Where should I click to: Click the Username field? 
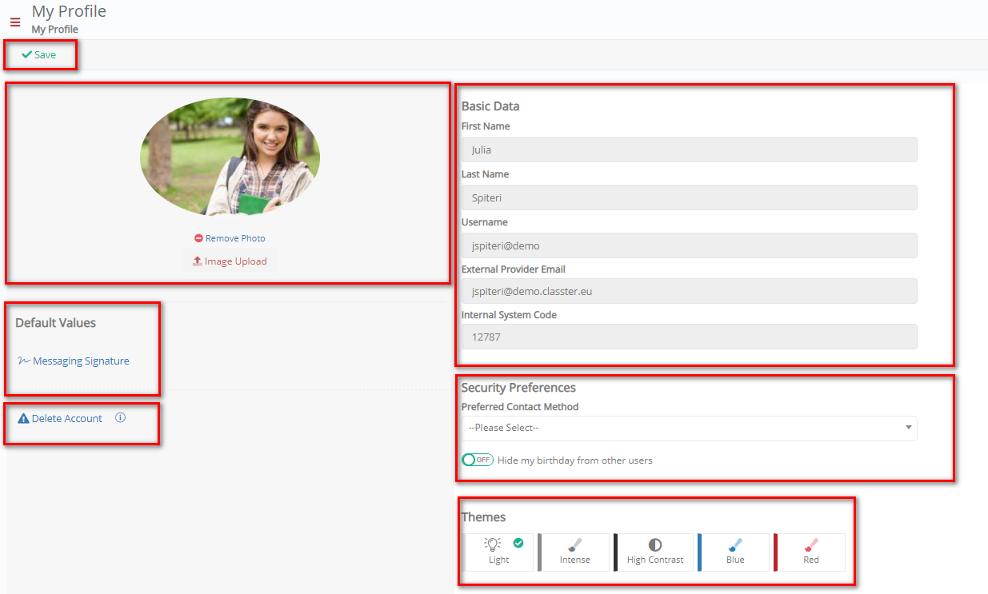[690, 245]
